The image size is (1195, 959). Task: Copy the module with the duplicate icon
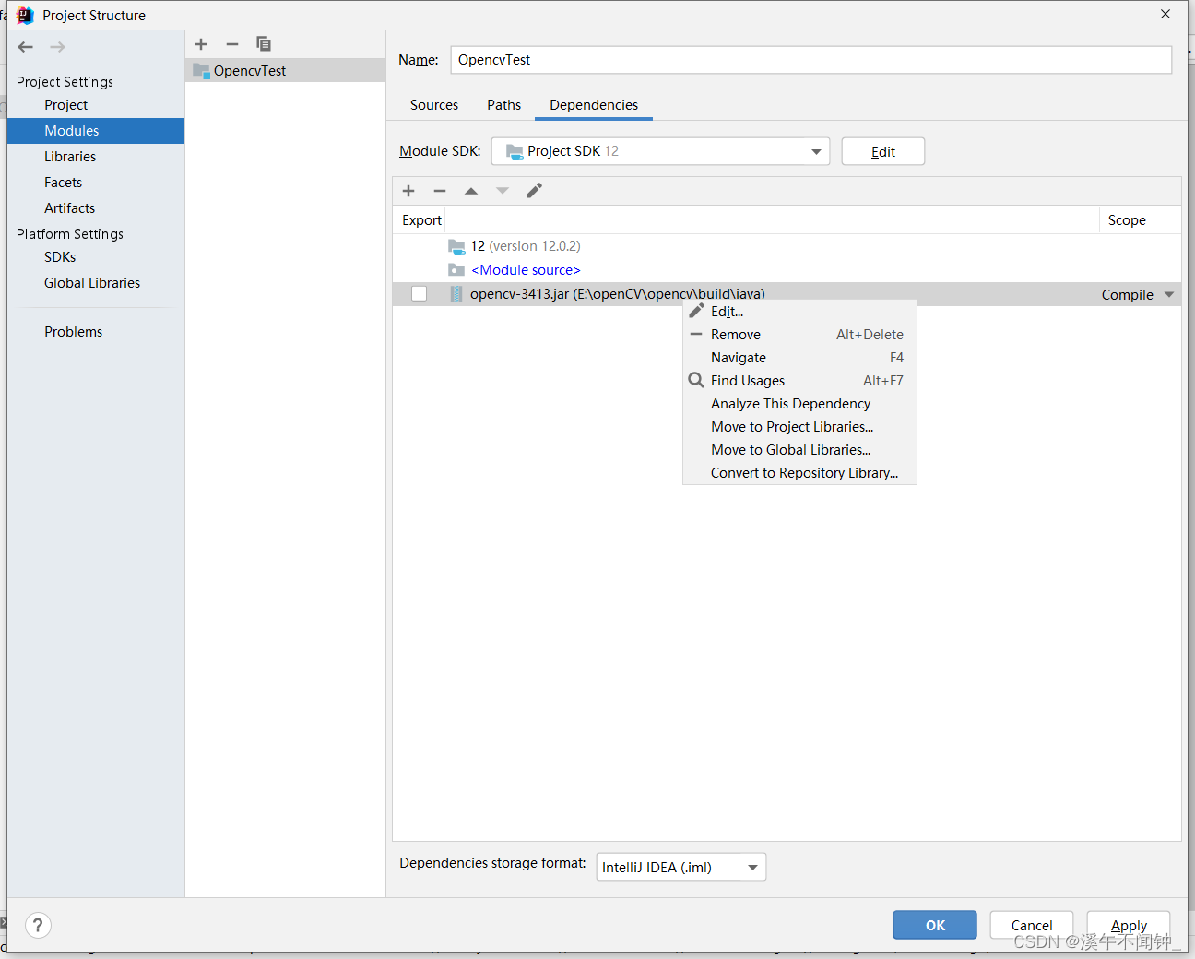(264, 44)
